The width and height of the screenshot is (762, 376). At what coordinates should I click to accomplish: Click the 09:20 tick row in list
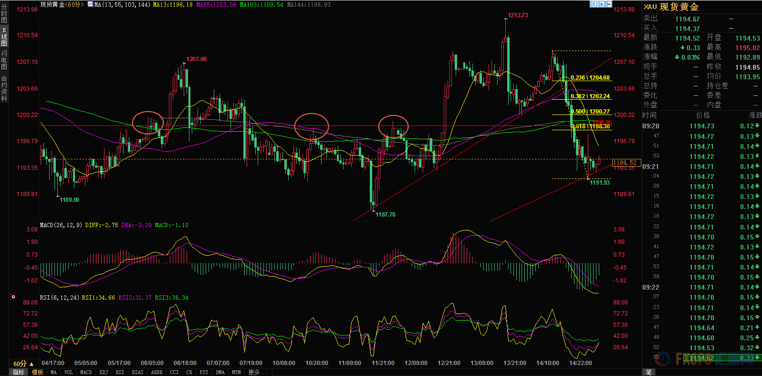tap(702, 126)
